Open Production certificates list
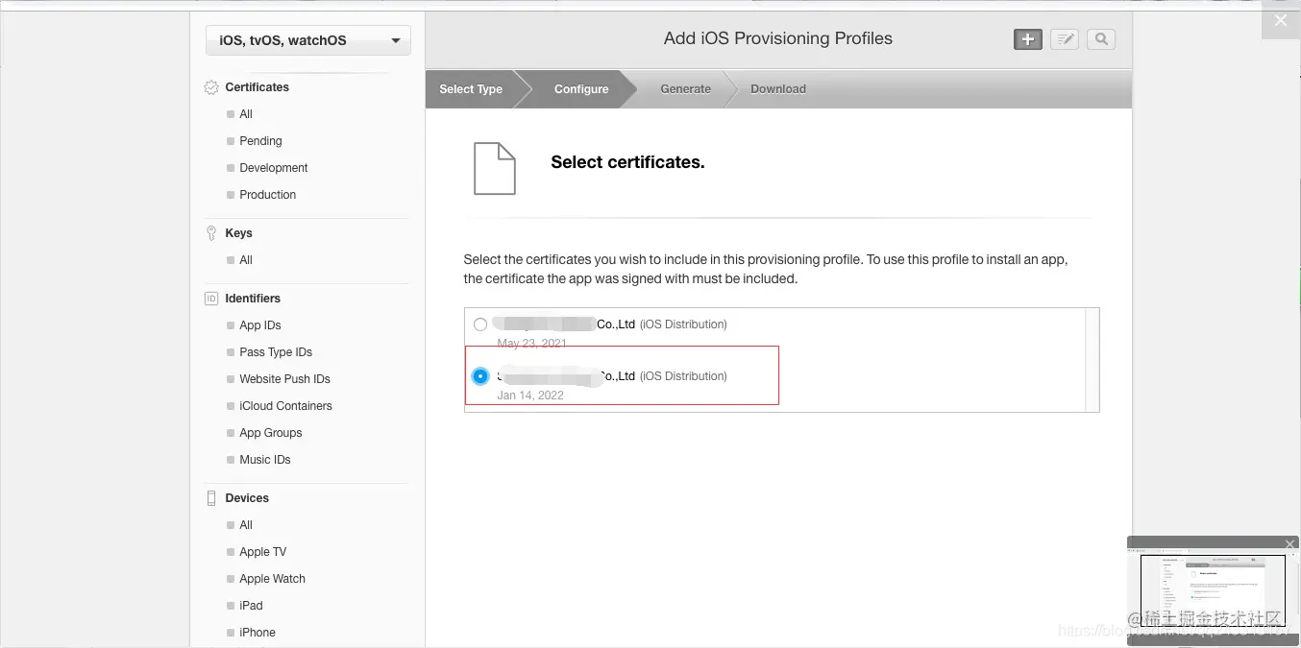 (267, 195)
